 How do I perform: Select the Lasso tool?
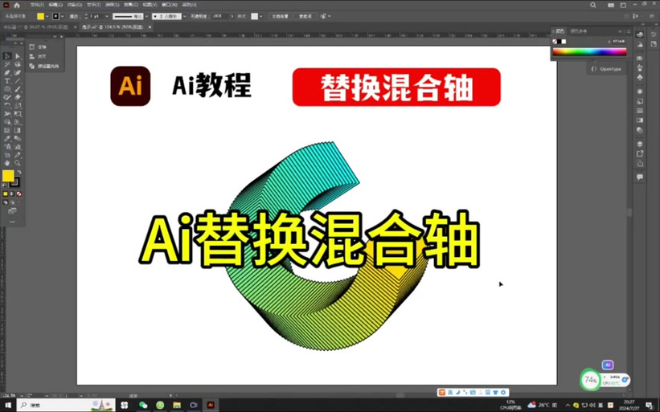(18, 64)
